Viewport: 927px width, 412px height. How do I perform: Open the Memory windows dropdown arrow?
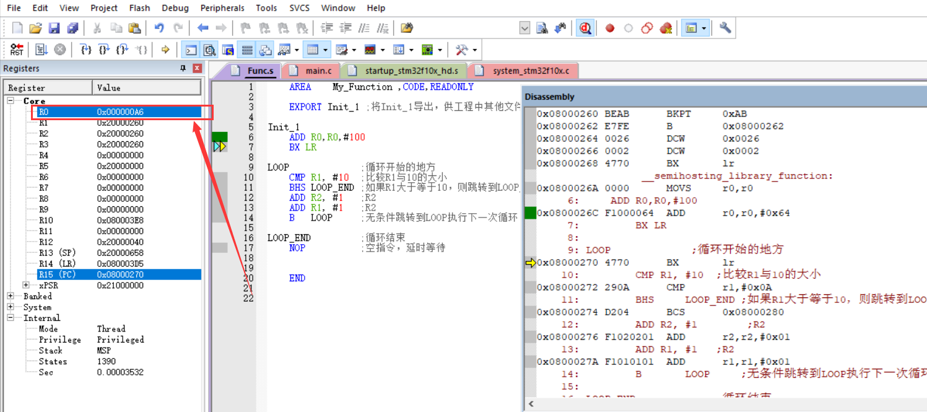325,50
